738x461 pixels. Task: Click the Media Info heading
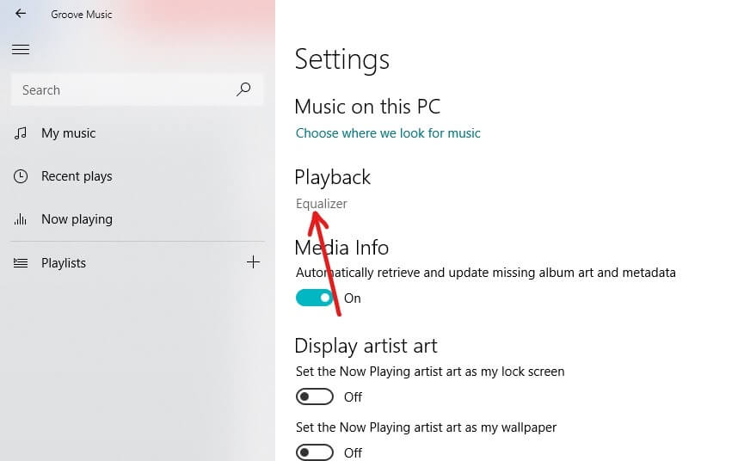(341, 248)
